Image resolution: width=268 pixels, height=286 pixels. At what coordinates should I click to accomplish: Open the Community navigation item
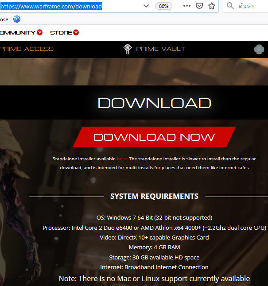pyautogui.click(x=18, y=33)
